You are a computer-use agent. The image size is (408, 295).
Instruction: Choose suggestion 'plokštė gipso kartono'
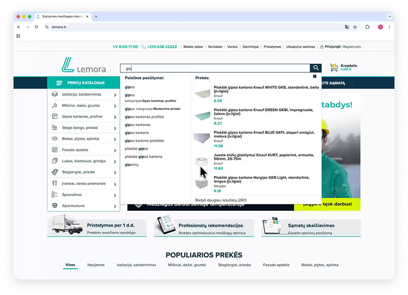click(x=143, y=157)
